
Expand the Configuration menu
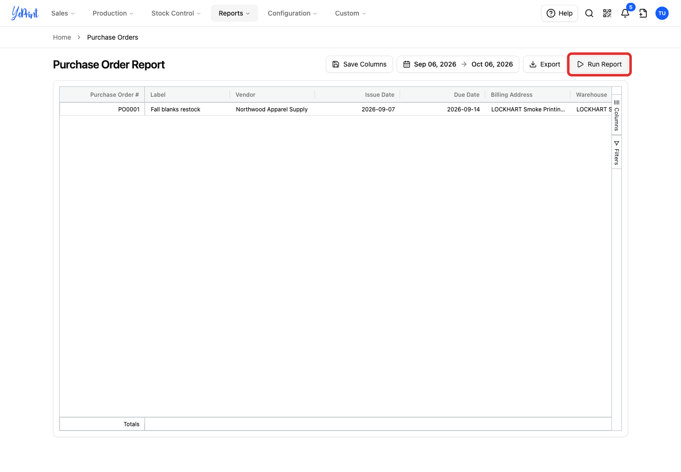pyautogui.click(x=292, y=13)
